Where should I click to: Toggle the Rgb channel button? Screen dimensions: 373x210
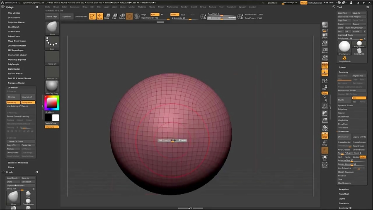pyautogui.click(x=155, y=15)
